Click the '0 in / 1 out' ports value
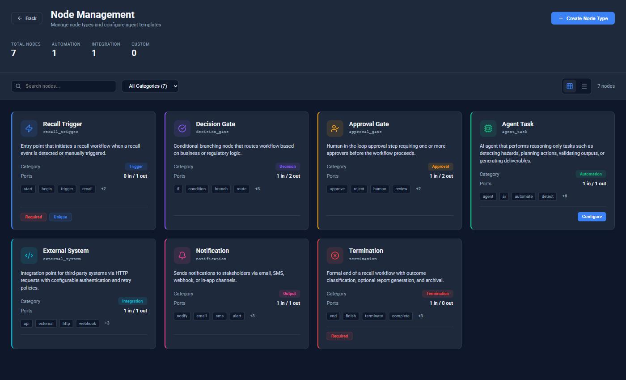 coord(135,176)
